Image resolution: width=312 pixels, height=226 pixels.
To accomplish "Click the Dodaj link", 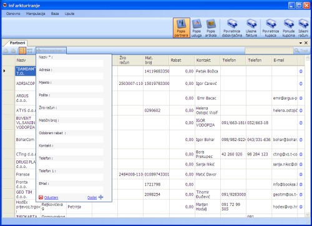I will [92, 197].
